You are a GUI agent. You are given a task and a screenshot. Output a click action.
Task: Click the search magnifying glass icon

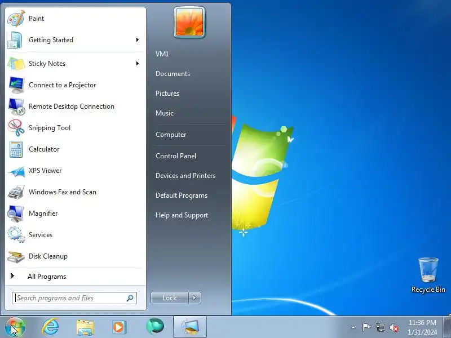[x=130, y=298]
